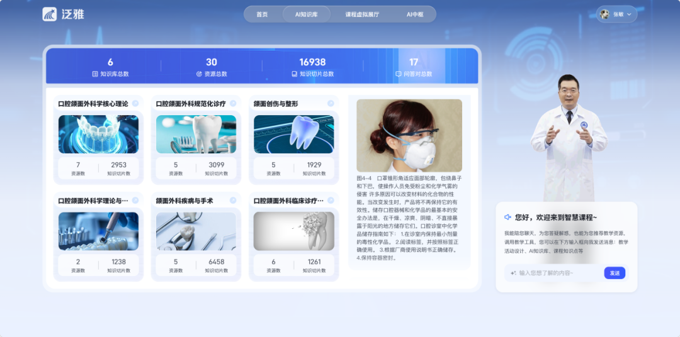
Task: Click the mask-wearing woman image
Action: tap(409, 136)
